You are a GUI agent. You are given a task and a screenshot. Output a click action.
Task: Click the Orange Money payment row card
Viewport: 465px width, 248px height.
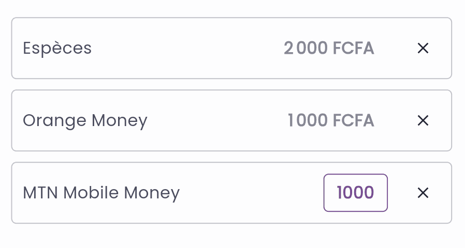(207, 121)
